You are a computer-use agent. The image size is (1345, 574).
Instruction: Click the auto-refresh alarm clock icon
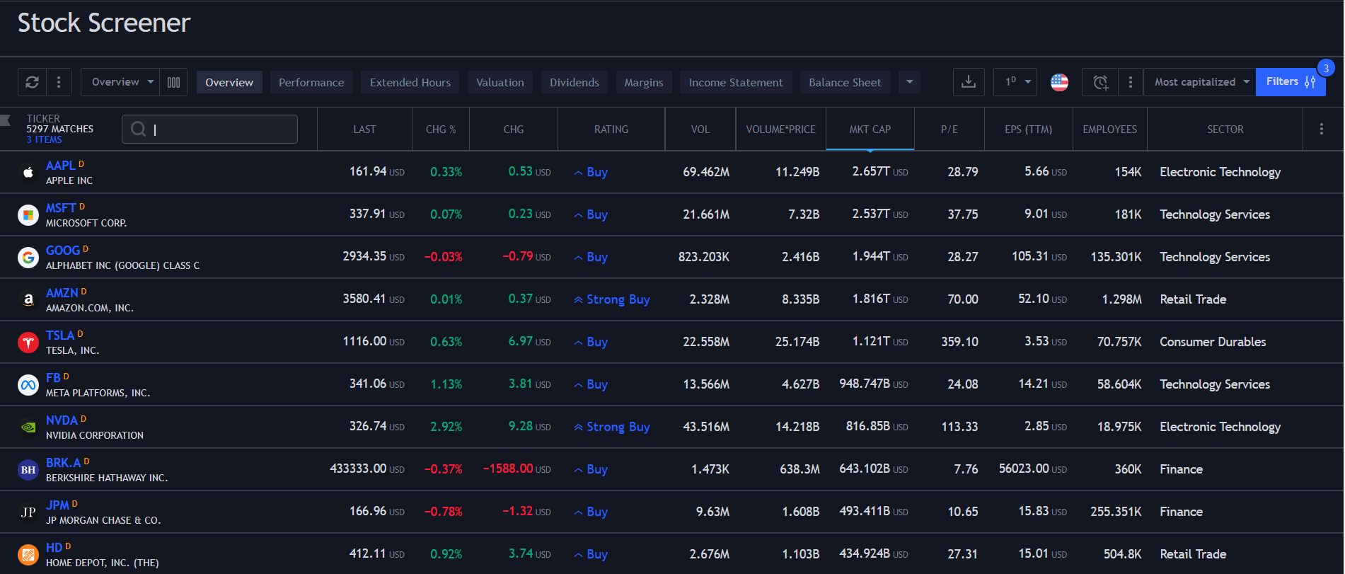click(x=1100, y=82)
